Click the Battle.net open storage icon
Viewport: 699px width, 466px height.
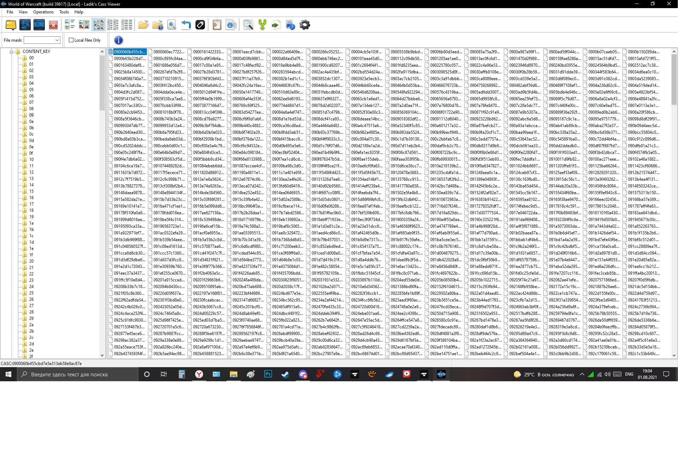click(x=25, y=25)
